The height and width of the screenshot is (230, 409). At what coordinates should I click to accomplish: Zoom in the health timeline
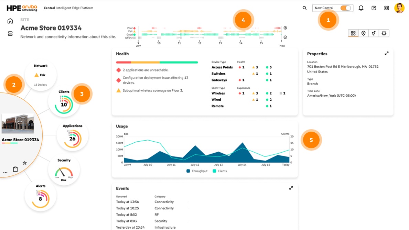pyautogui.click(x=285, y=28)
